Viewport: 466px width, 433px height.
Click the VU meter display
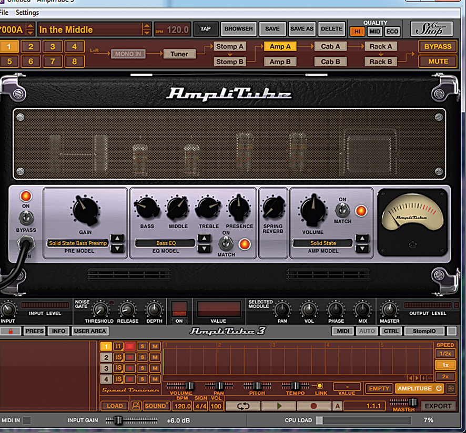[412, 222]
